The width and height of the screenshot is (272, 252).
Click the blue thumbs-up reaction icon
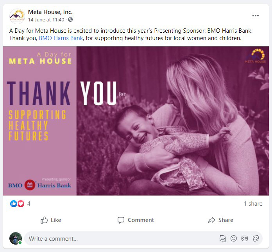(14, 204)
